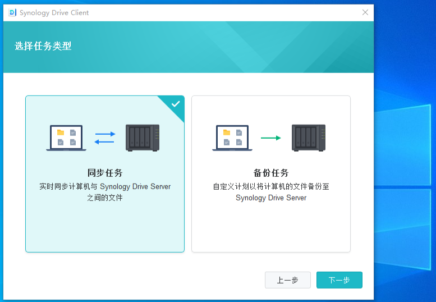The image size is (436, 302).
Task: Select the 同步任务 title option
Action: (105, 173)
